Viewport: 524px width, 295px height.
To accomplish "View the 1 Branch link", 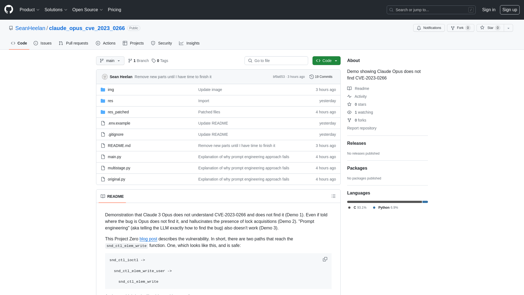I will click(139, 61).
